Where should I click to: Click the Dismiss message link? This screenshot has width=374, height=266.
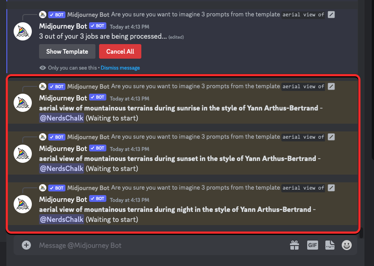coord(120,68)
